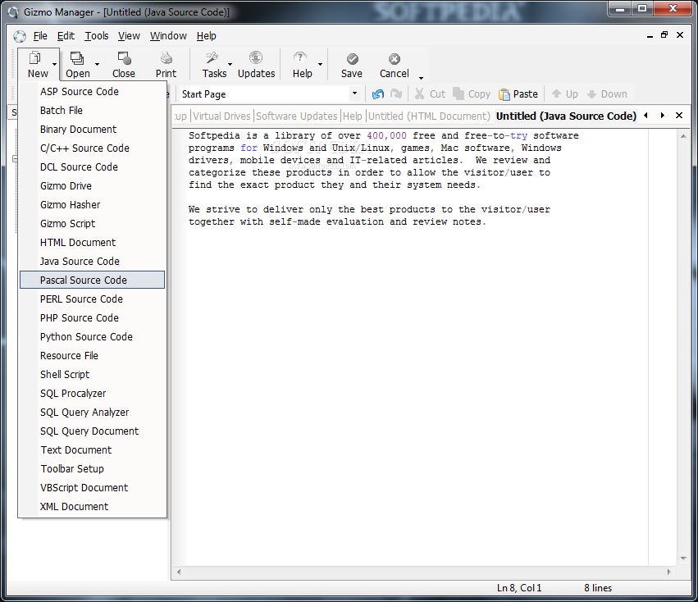Screen dimensions: 698x602
Task: Open the Window menu
Action: click(168, 35)
